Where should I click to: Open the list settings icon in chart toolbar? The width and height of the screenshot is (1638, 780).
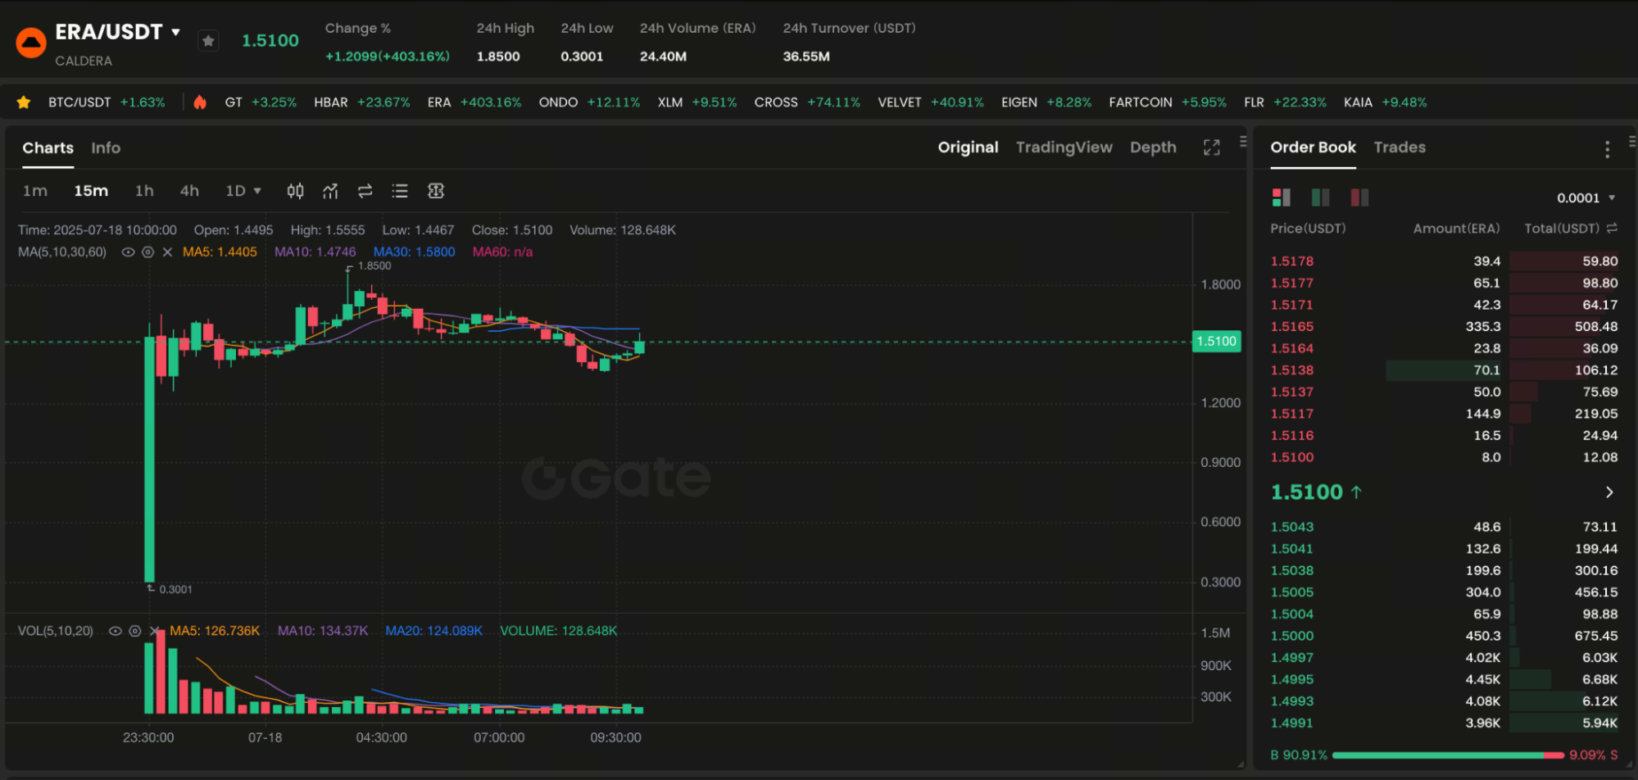400,191
